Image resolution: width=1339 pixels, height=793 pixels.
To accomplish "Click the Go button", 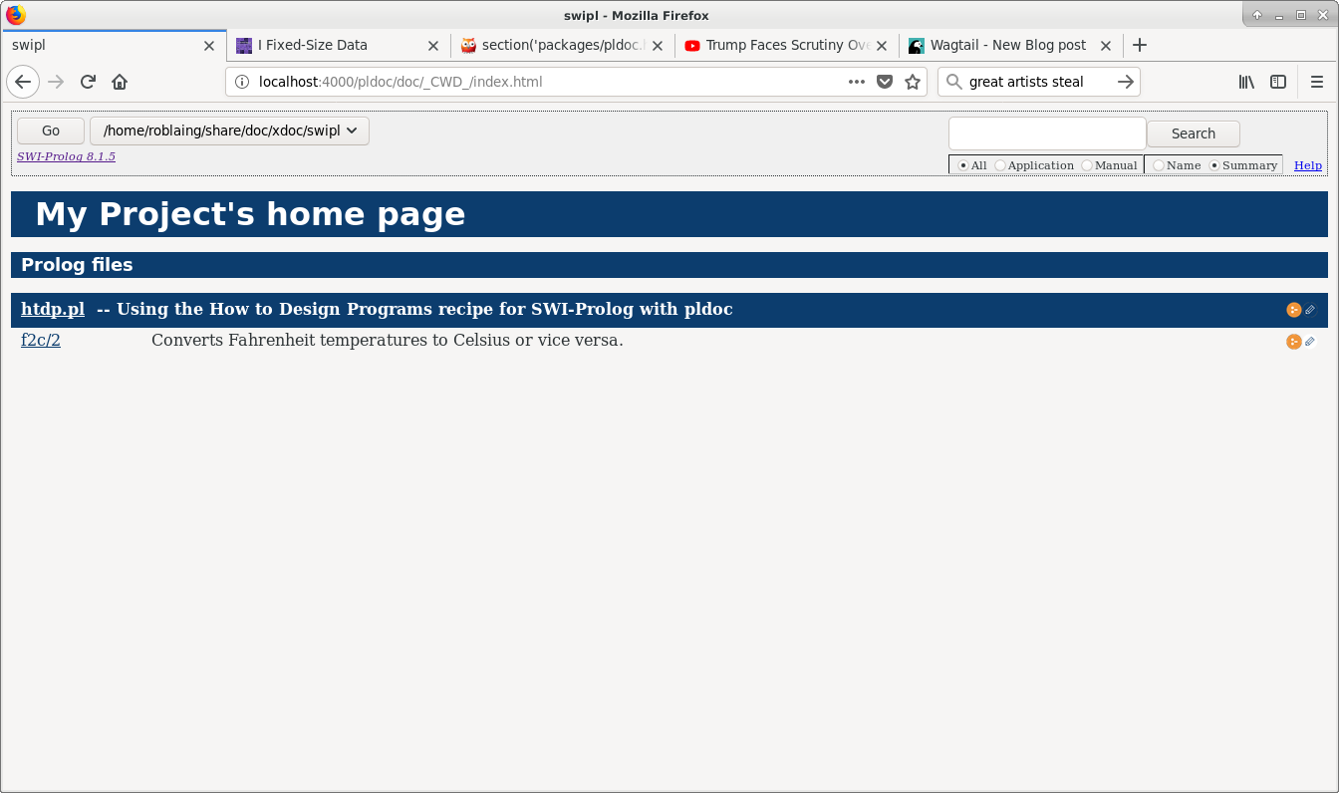I will [51, 131].
